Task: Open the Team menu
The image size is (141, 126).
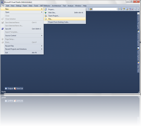Action: tap(25, 6)
